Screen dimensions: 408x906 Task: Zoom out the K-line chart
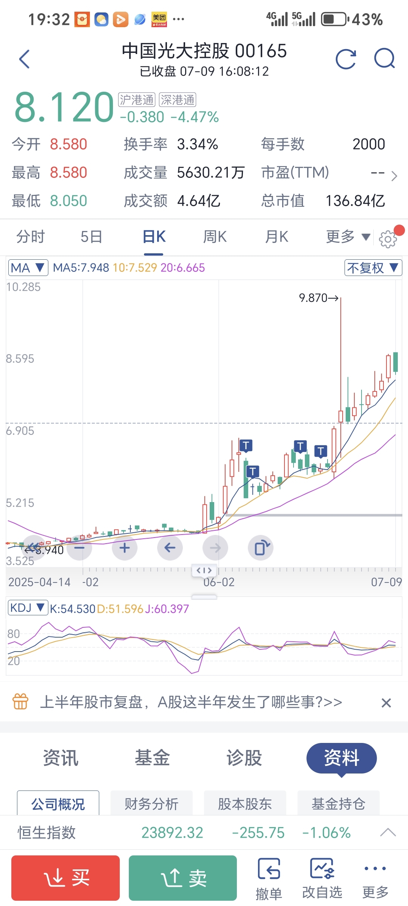coord(79,548)
